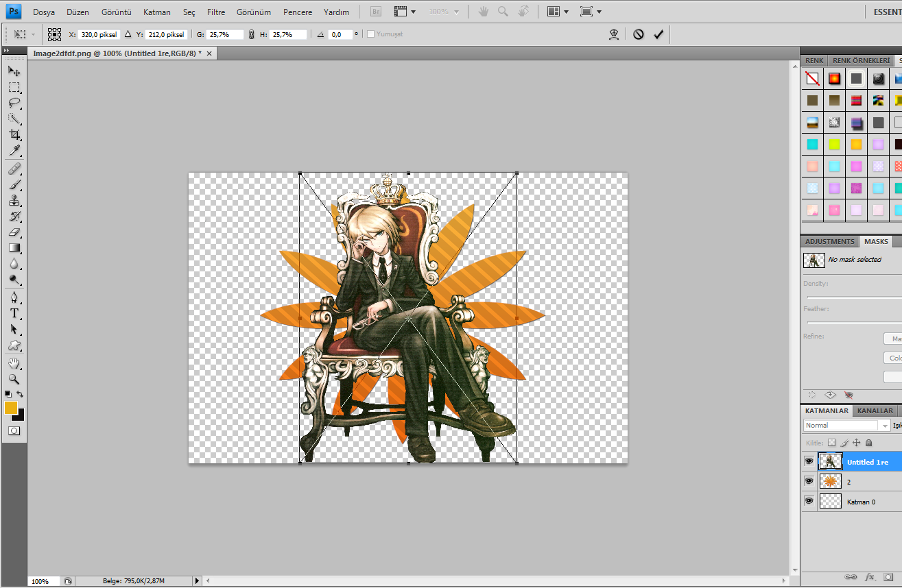Image resolution: width=902 pixels, height=588 pixels.
Task: Expand the collapsed toolbox with double arrows
Action: point(6,51)
